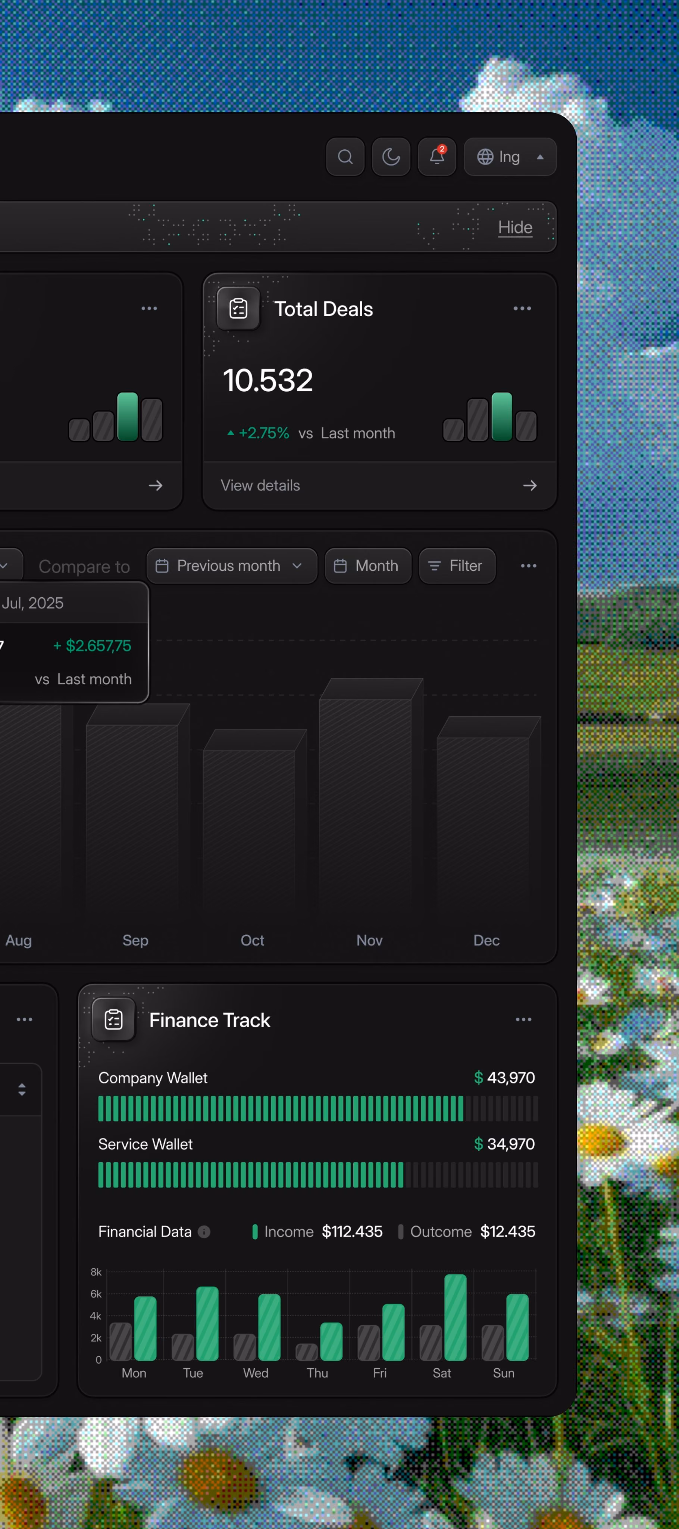Open notifications bell with red badge
The image size is (679, 1529).
[x=437, y=157]
